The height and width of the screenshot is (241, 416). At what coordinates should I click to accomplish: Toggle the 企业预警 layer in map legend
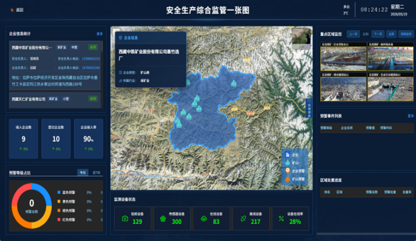pyautogui.click(x=294, y=171)
